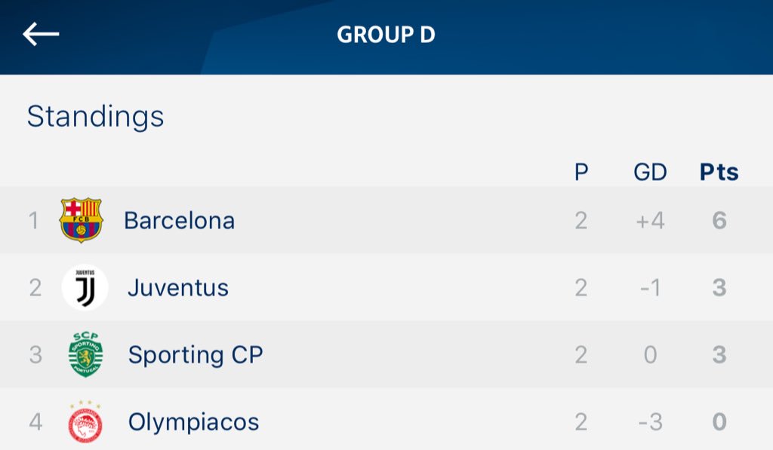Select the Juventus team name
The image size is (773, 450).
(x=178, y=287)
